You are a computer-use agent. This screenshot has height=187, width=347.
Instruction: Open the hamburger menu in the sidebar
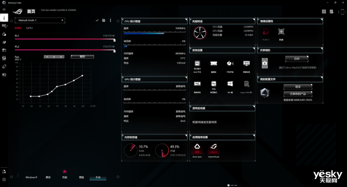(x=4, y=9)
